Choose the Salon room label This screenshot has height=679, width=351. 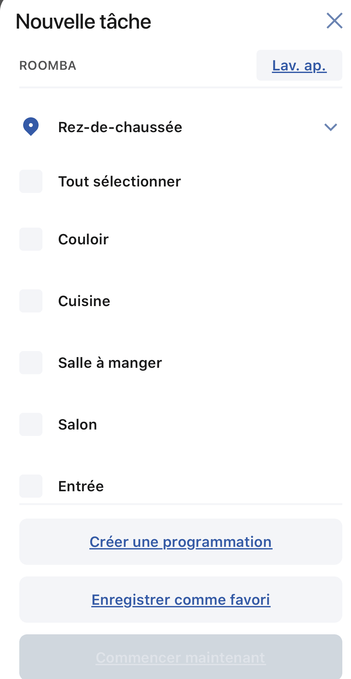(x=77, y=425)
